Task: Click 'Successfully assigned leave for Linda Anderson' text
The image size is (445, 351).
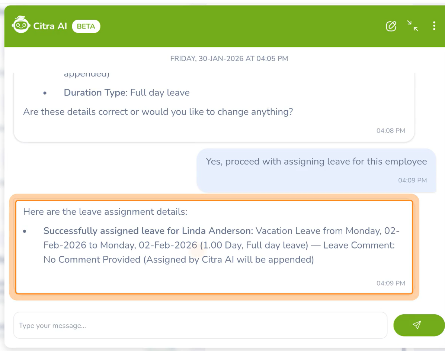Action: [148, 231]
